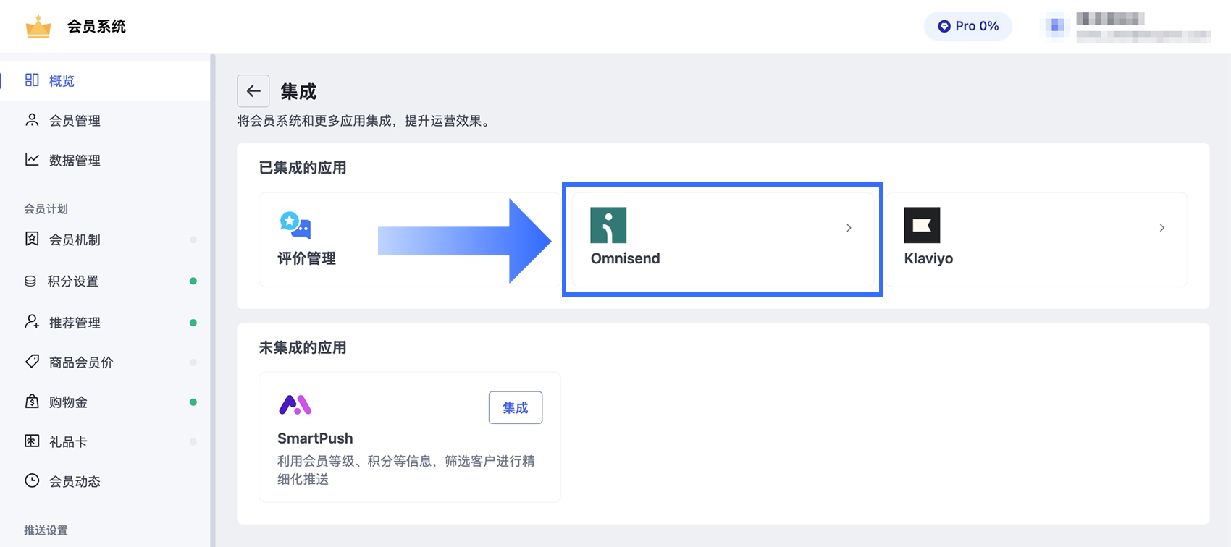Click the 购物金 bag icon
The height and width of the screenshot is (547, 1231).
[32, 401]
